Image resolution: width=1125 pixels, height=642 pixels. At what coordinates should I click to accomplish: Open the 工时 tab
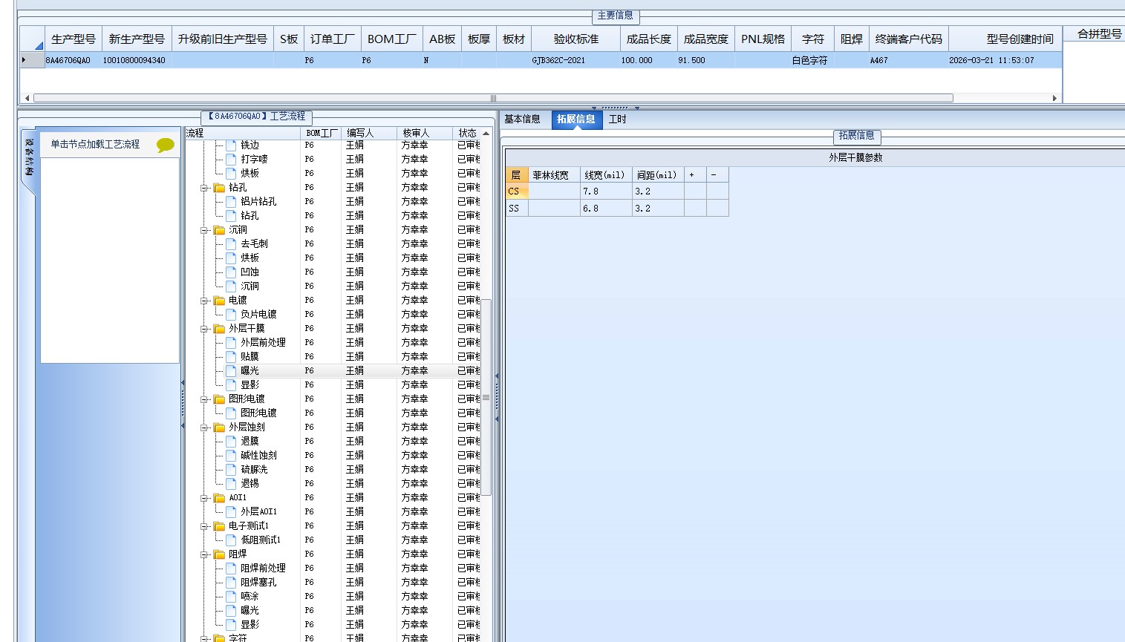coord(618,119)
